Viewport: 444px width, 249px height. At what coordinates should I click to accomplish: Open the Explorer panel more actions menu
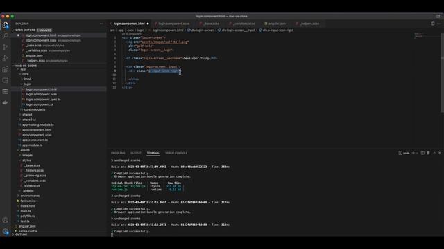[x=102, y=24]
